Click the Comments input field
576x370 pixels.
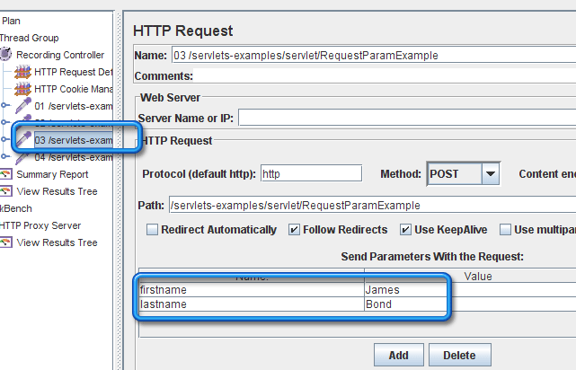(x=385, y=76)
